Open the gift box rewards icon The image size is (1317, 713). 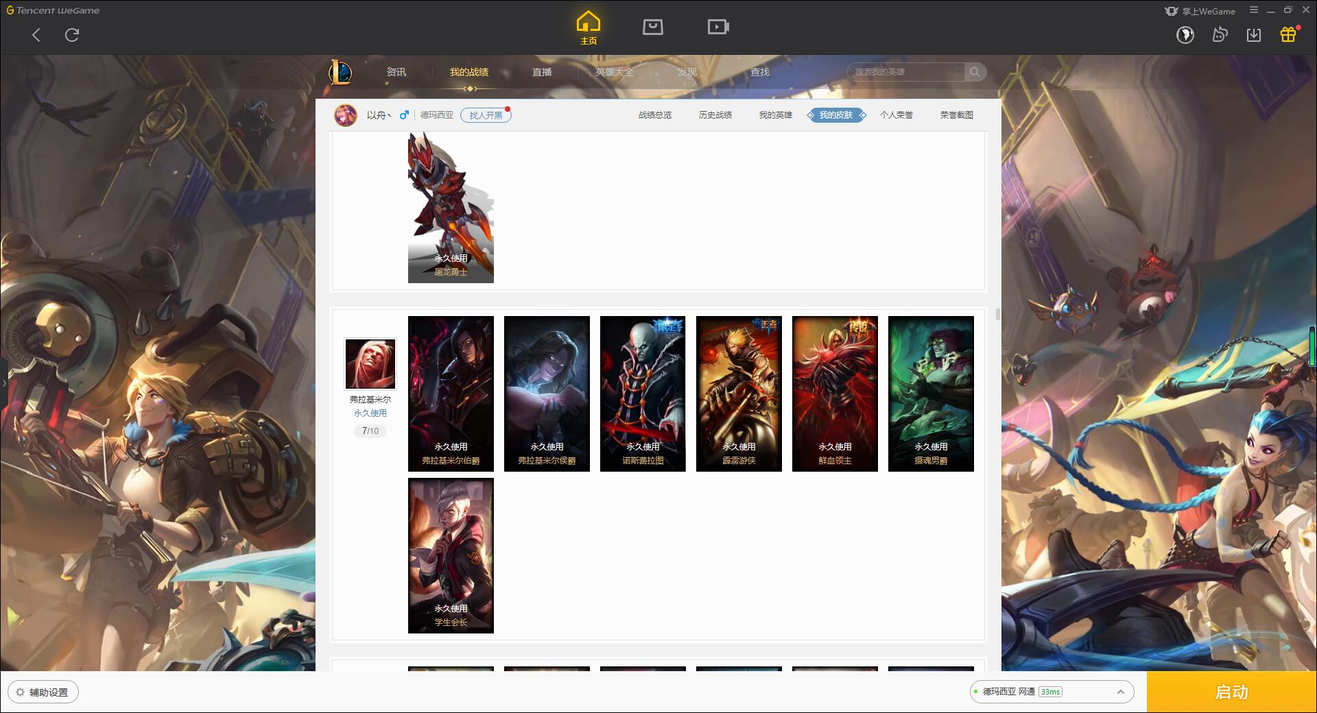pos(1288,34)
